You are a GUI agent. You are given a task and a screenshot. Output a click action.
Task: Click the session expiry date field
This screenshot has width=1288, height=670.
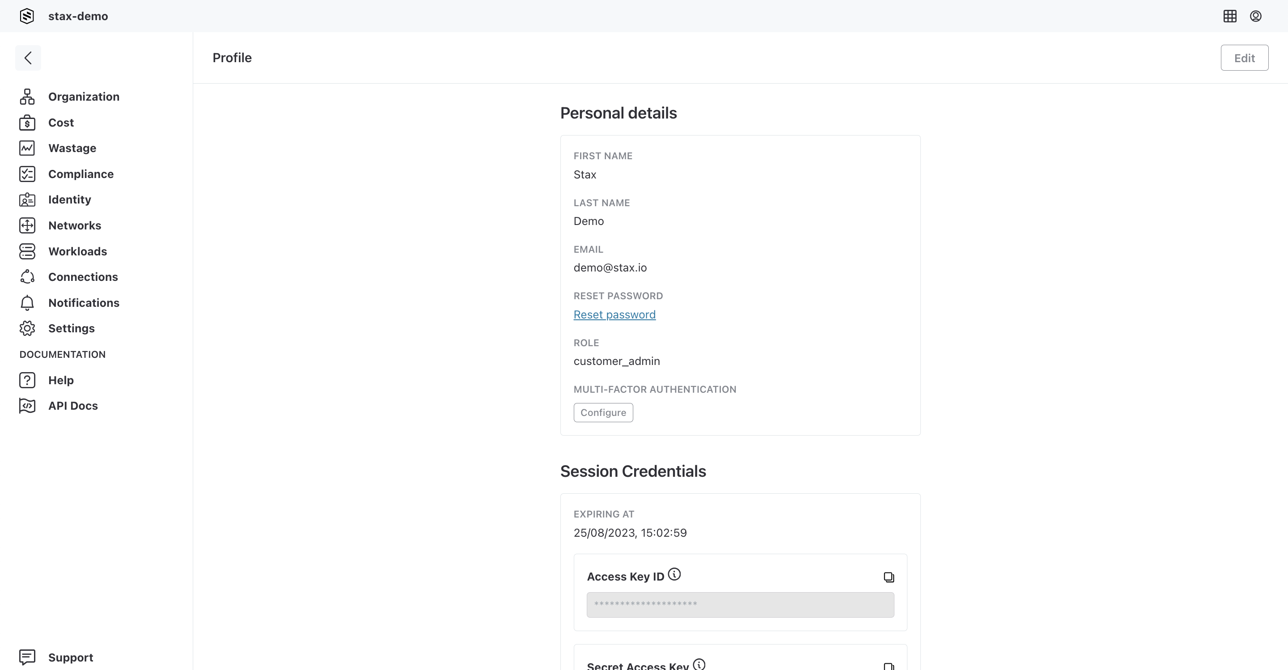tap(631, 532)
